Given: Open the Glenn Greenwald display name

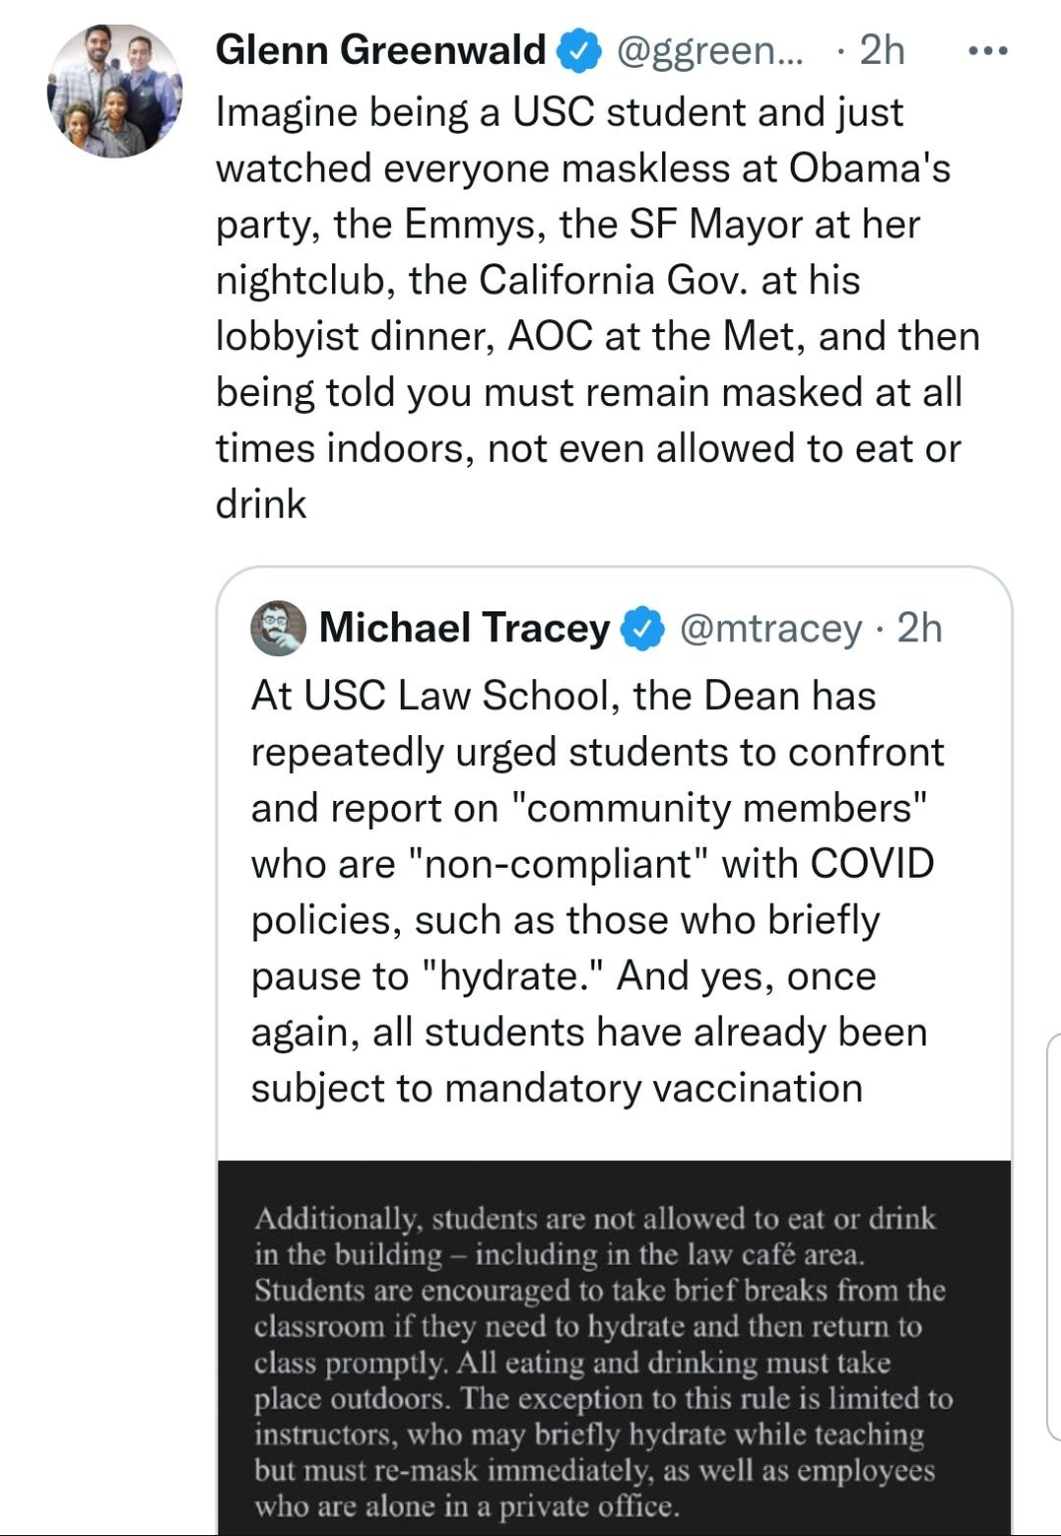Looking at the screenshot, I should point(380,50).
